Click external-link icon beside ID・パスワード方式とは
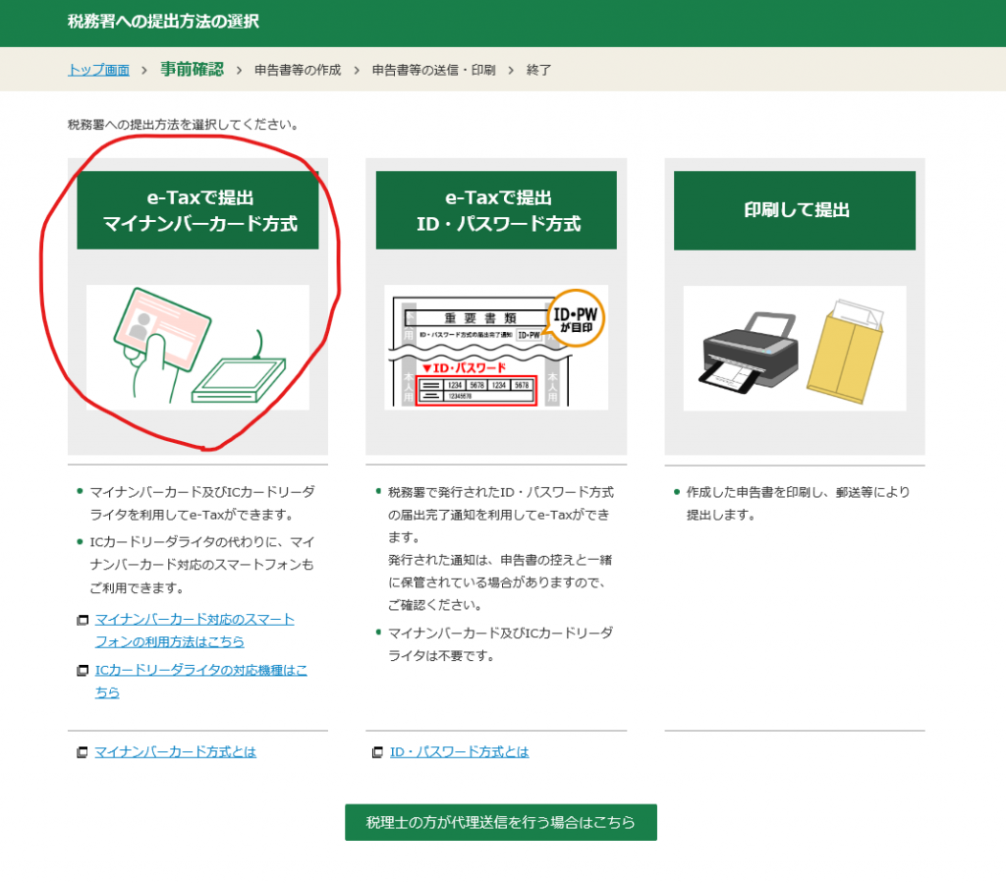 coord(378,751)
